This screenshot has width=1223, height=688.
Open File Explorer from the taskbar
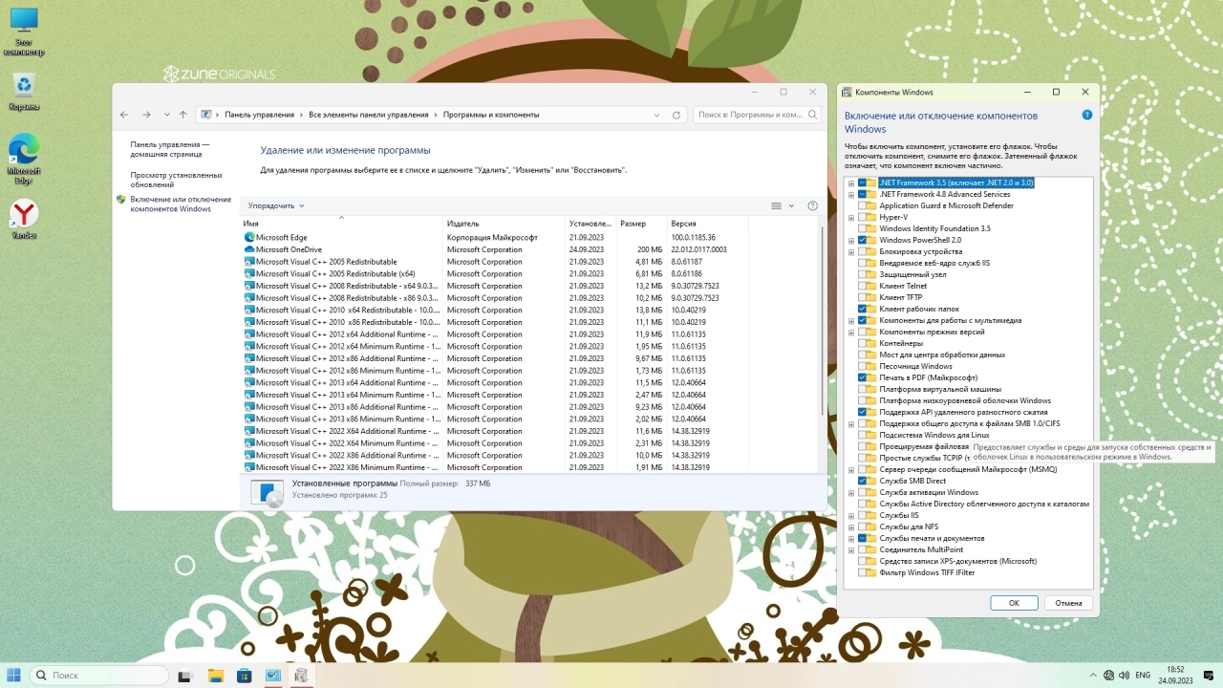click(215, 676)
